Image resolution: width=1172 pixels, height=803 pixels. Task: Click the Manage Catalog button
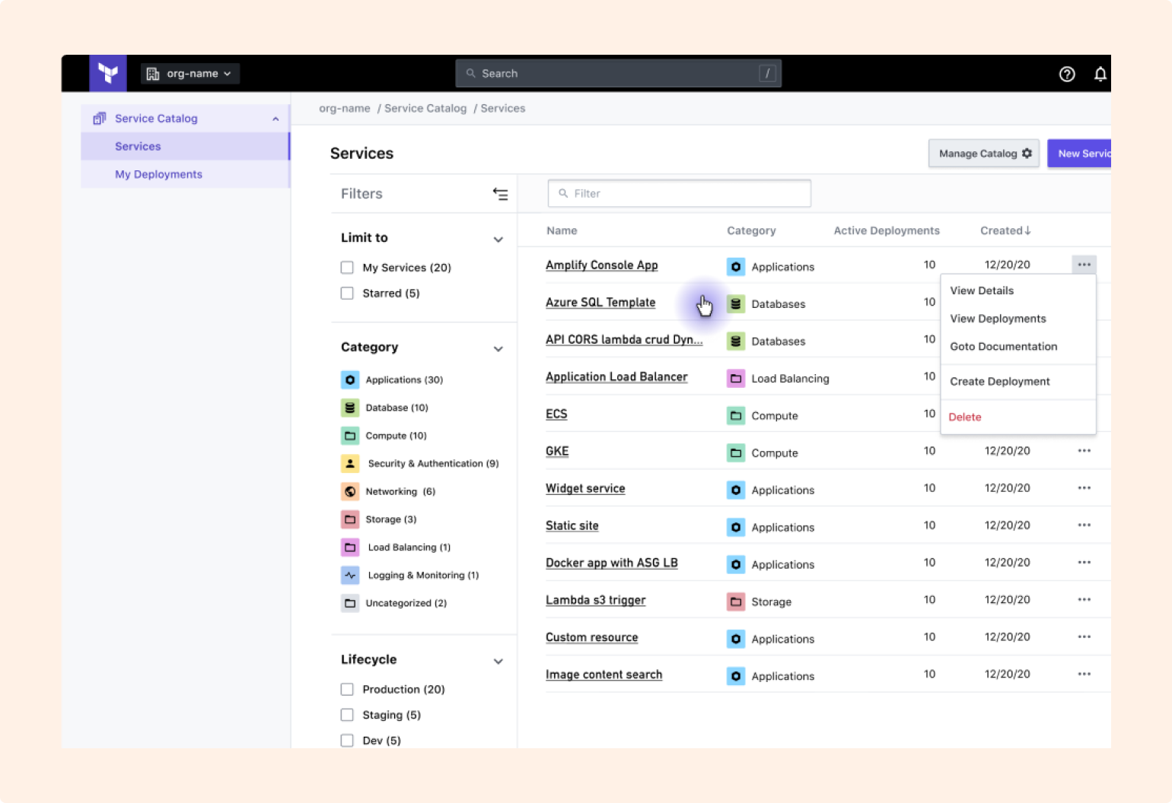(984, 154)
